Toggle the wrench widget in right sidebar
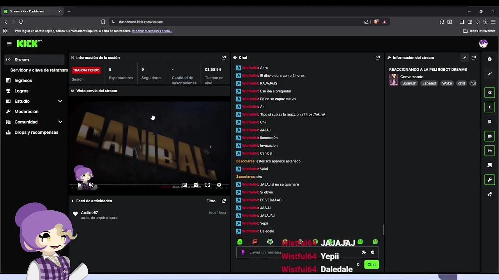Viewport: 499px width, 280px height. pyautogui.click(x=490, y=180)
